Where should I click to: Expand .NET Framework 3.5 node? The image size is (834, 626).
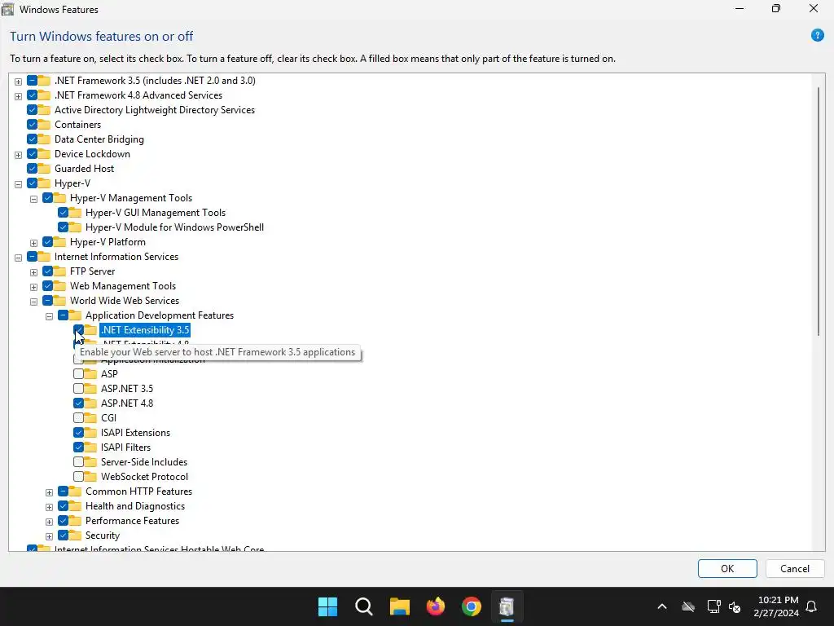(x=18, y=82)
